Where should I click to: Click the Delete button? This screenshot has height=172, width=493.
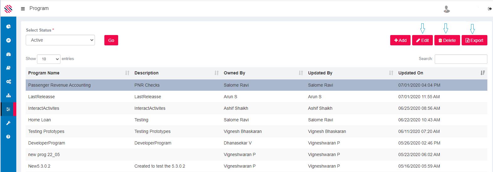pyautogui.click(x=447, y=40)
